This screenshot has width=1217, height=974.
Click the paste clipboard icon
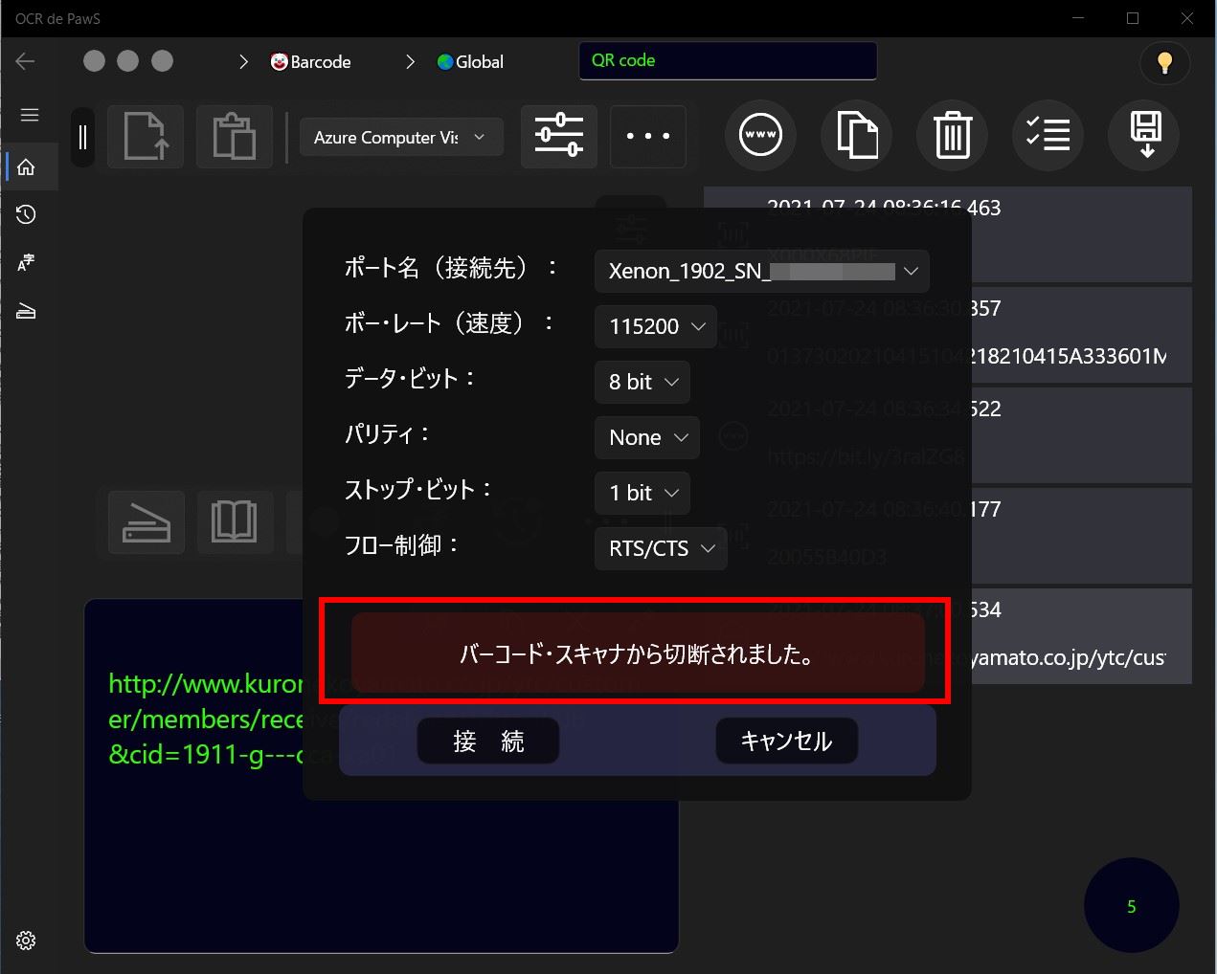(234, 137)
